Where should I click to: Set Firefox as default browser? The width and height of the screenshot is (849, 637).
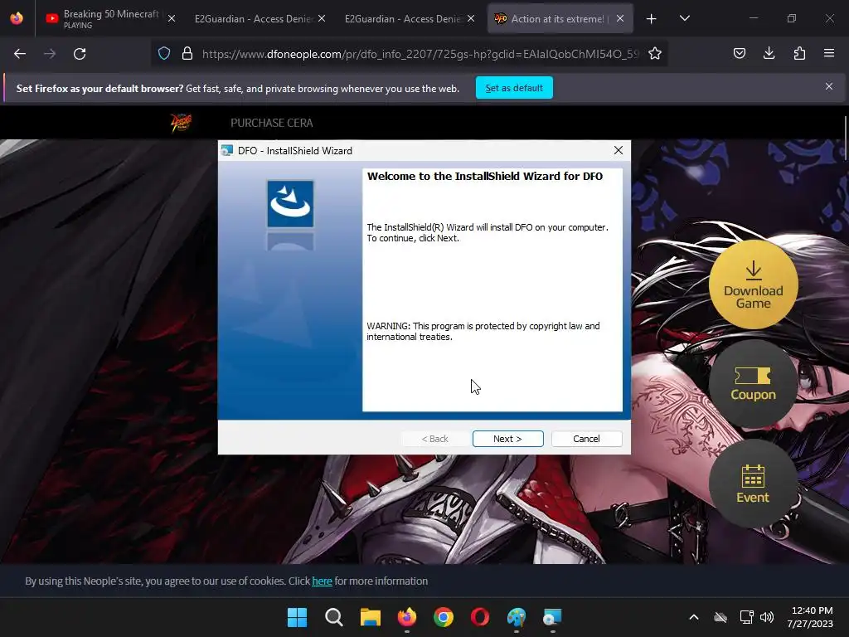click(514, 88)
